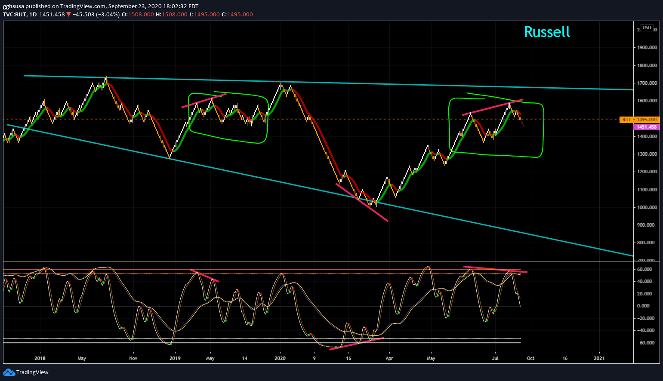Click the −45.503 (−3.04%) change value
The height and width of the screenshot is (381, 663).
pyautogui.click(x=96, y=14)
